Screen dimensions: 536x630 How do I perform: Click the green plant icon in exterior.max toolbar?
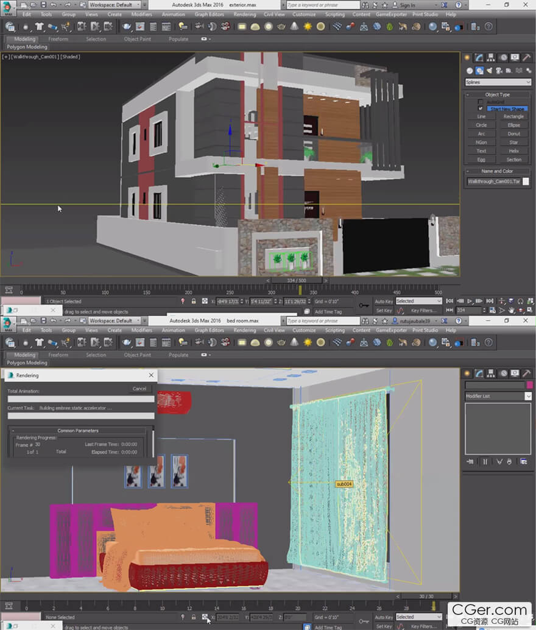tap(389, 27)
